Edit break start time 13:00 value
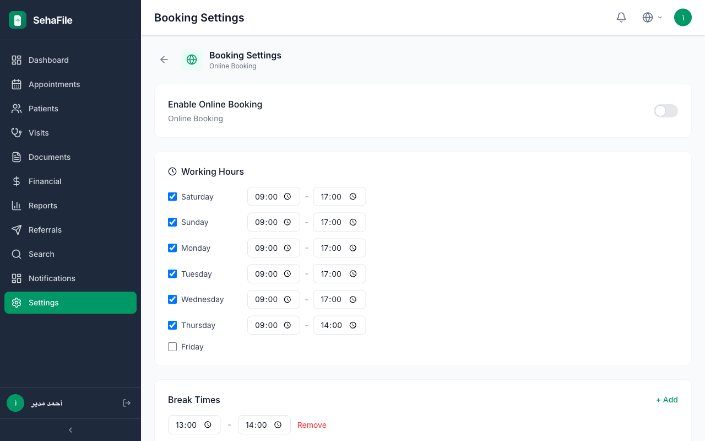This screenshot has height=441, width=705. [x=186, y=425]
